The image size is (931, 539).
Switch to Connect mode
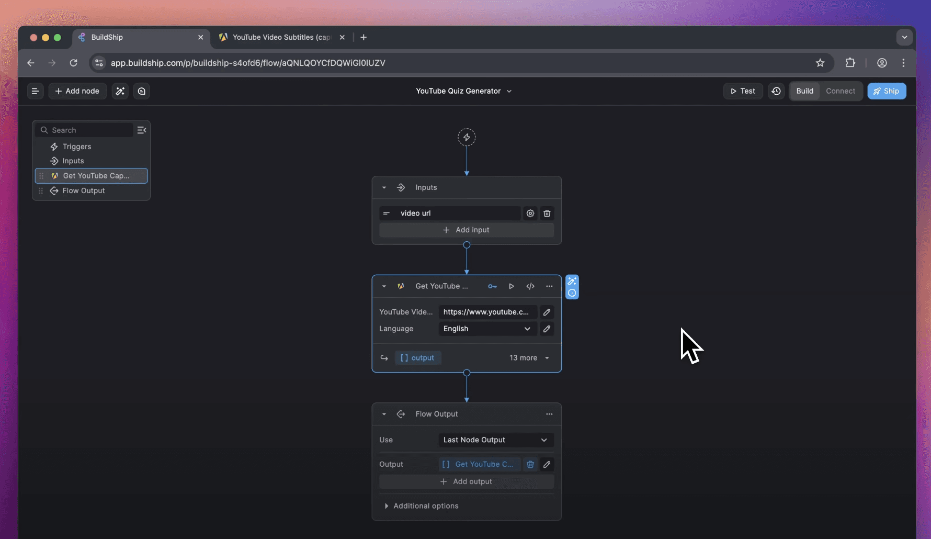(x=841, y=91)
